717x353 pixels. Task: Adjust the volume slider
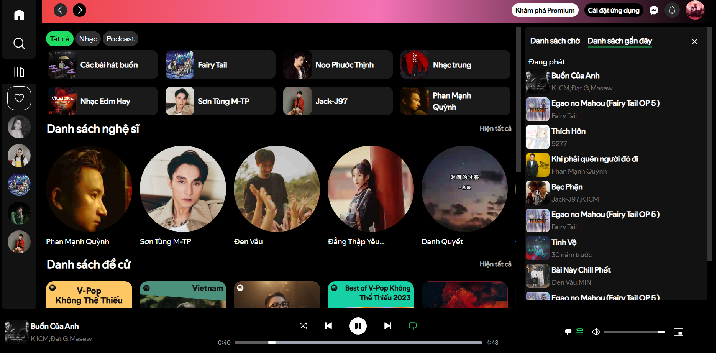634,332
